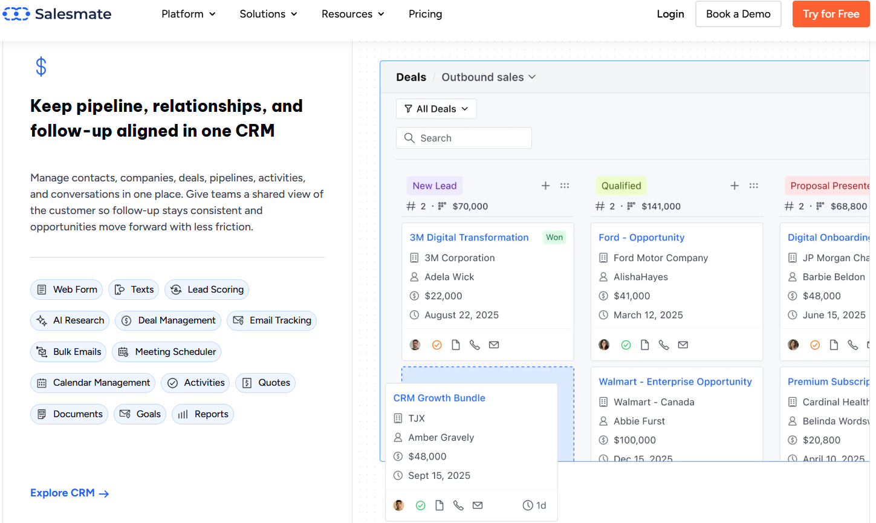Click the phone icon on the 3M deal
The height and width of the screenshot is (523, 876).
click(475, 345)
